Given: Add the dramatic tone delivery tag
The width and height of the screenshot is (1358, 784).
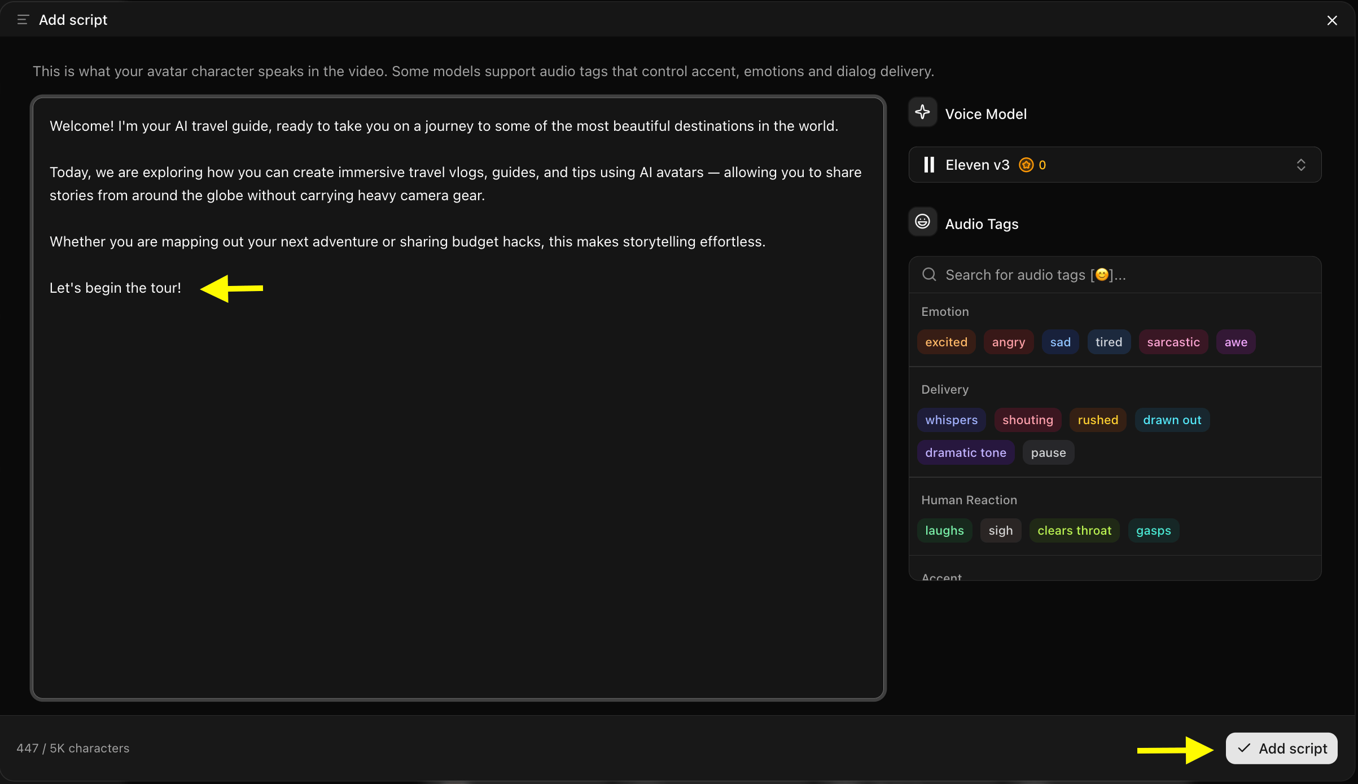Looking at the screenshot, I should [965, 452].
